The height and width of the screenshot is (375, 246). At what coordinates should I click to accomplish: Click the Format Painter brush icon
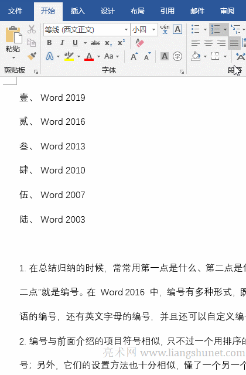click(x=32, y=56)
